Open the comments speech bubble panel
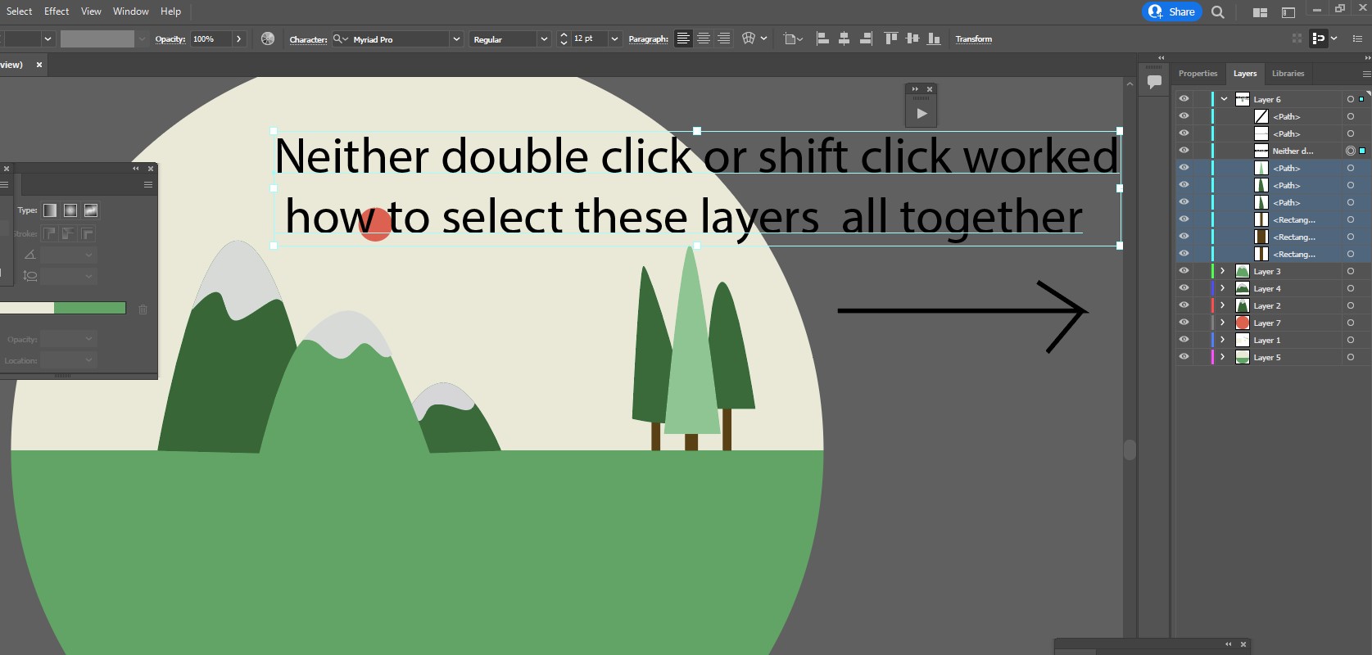Viewport: 1372px width, 655px height. click(1154, 82)
